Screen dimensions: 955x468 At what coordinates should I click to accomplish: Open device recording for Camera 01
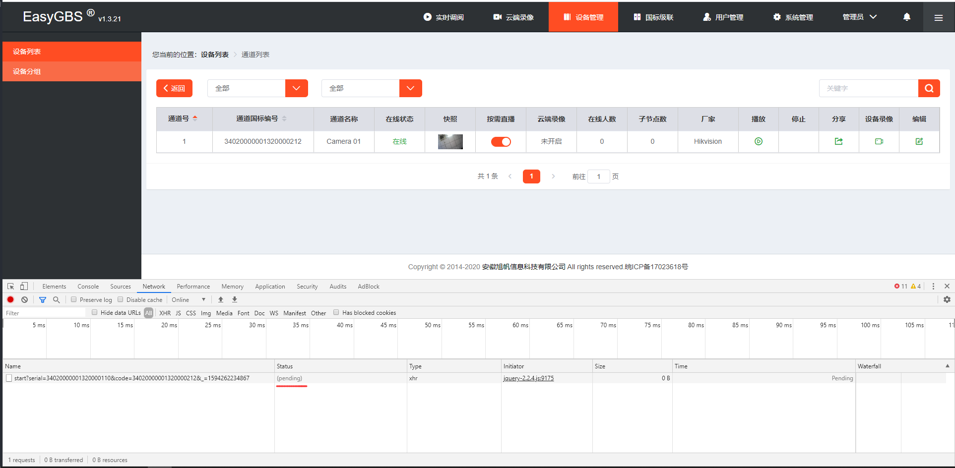click(879, 141)
